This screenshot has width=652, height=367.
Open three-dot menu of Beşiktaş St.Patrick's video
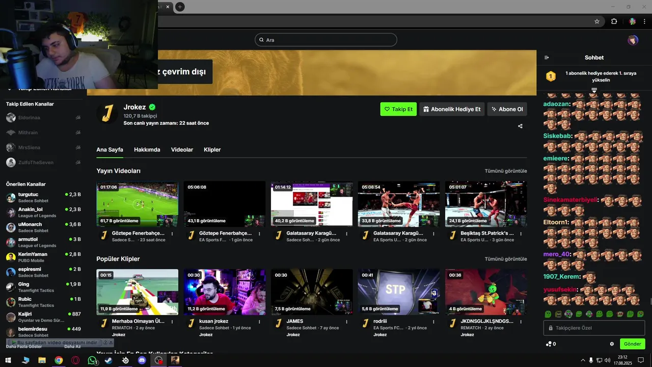point(521,234)
